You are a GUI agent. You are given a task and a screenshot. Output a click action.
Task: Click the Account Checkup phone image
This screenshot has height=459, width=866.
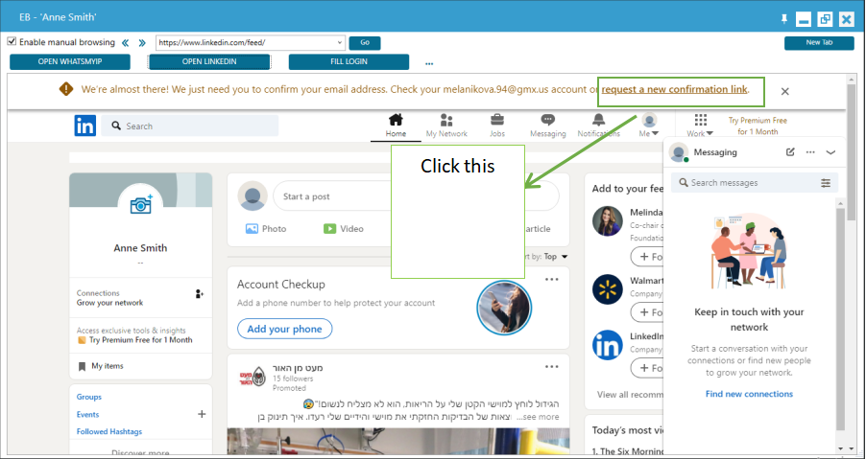tap(504, 308)
